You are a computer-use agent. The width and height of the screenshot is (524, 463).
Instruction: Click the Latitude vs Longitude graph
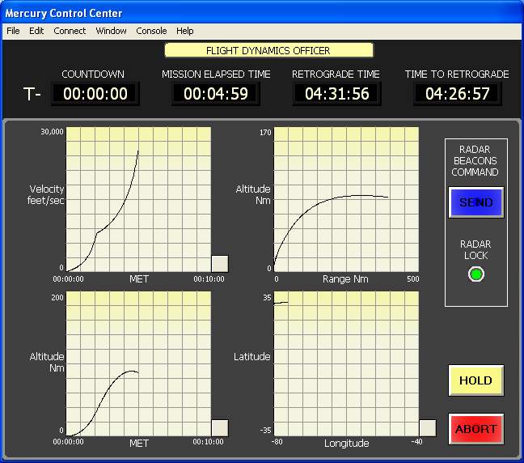point(346,363)
